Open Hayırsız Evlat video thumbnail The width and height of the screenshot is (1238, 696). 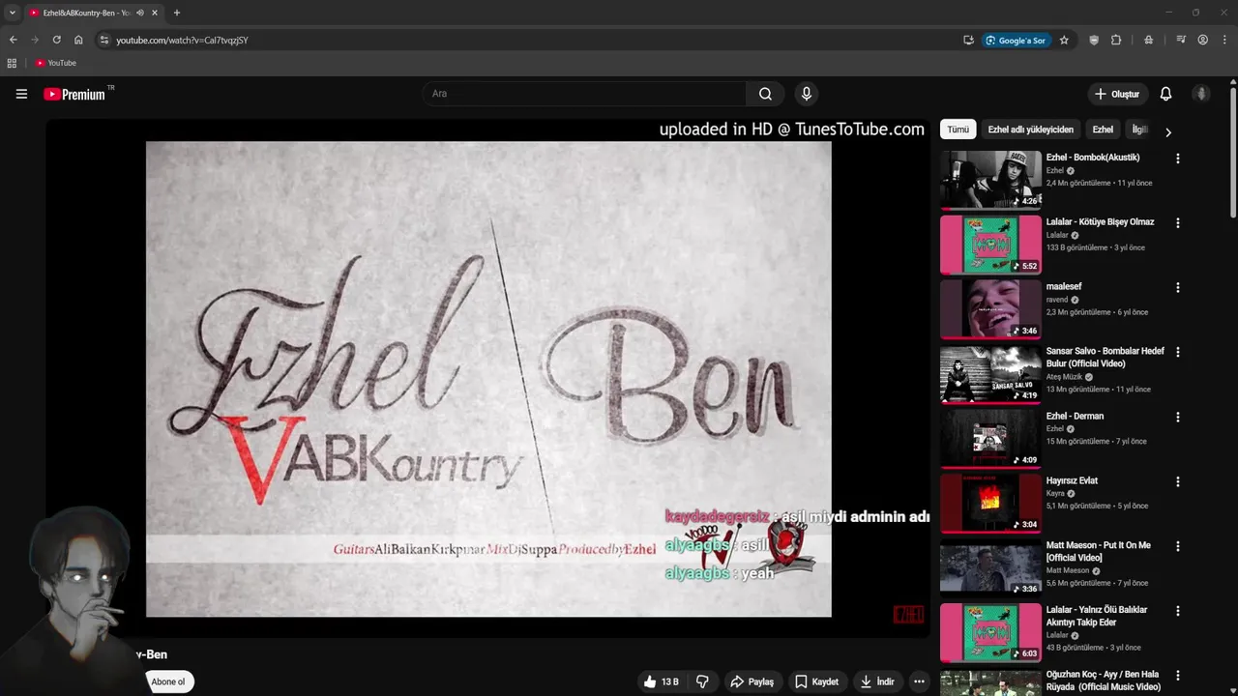coord(990,503)
